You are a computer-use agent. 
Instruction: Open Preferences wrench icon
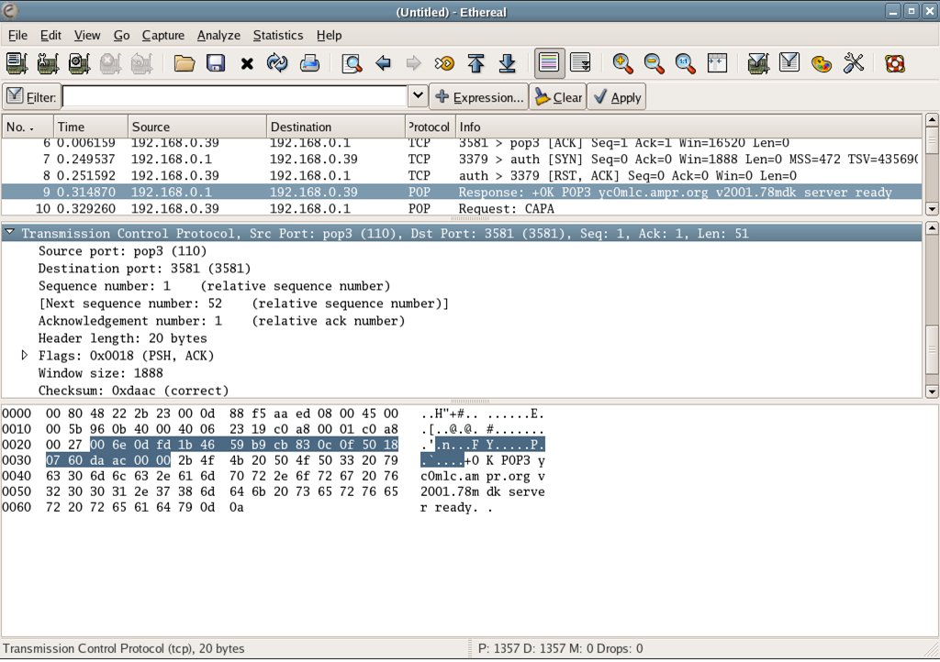click(x=853, y=63)
